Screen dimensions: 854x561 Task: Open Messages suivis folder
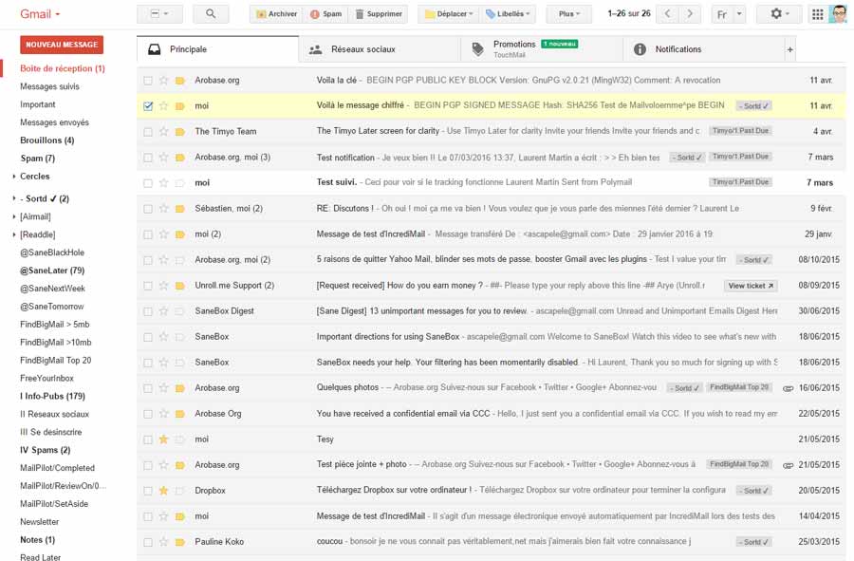click(49, 86)
